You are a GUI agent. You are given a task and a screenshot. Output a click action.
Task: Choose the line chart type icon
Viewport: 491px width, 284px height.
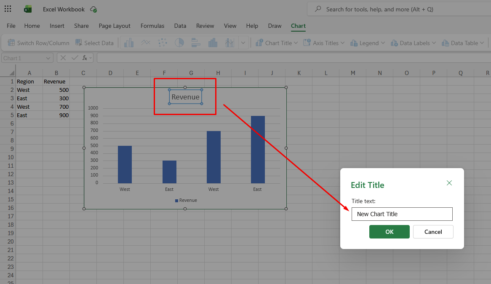pyautogui.click(x=146, y=43)
